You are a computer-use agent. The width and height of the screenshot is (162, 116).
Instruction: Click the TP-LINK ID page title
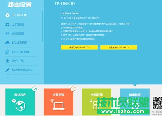click(x=65, y=4)
